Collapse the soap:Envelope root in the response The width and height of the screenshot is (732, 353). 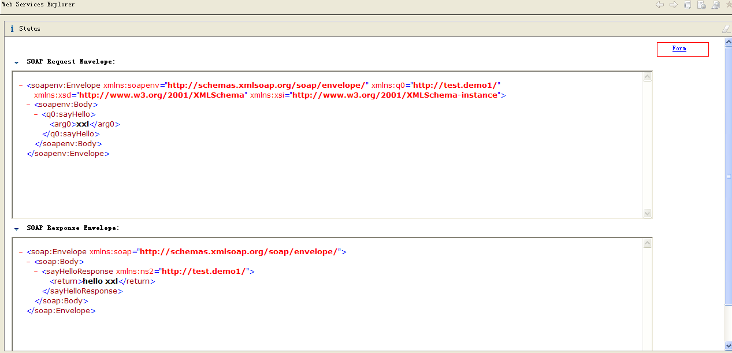tap(21, 251)
